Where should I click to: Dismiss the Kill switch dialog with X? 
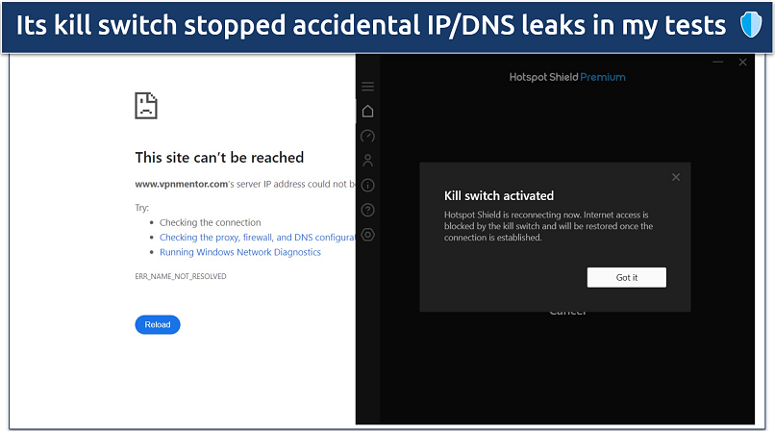click(676, 177)
